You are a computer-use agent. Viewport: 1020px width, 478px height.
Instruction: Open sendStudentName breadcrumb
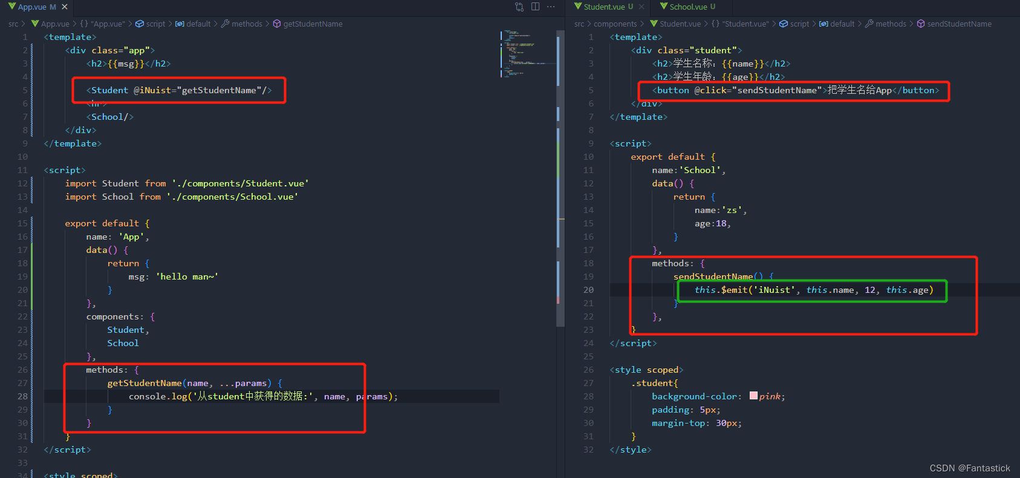pyautogui.click(x=954, y=24)
